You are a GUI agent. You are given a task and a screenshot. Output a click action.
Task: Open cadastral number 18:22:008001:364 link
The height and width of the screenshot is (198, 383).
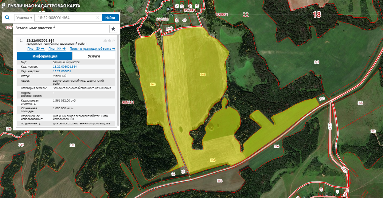pyautogui.click(x=65, y=67)
